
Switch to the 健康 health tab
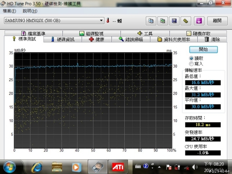(97, 40)
